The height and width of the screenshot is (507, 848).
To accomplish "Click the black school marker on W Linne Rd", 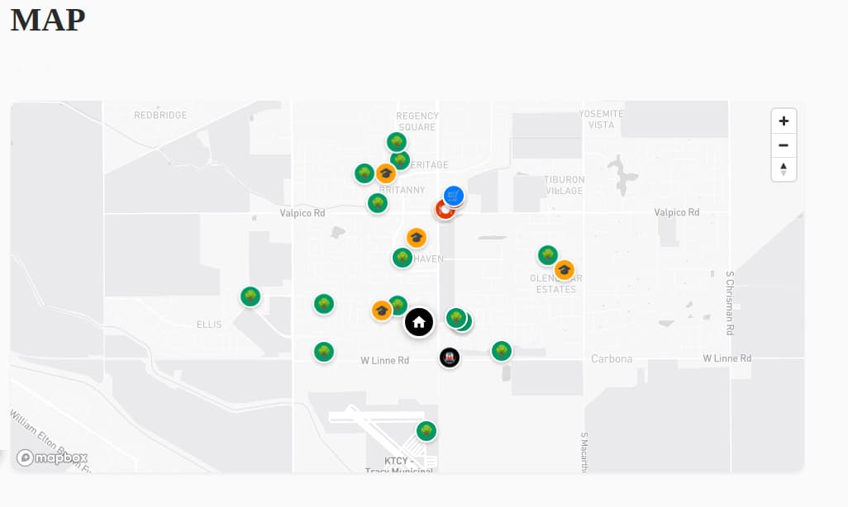I will pos(450,357).
